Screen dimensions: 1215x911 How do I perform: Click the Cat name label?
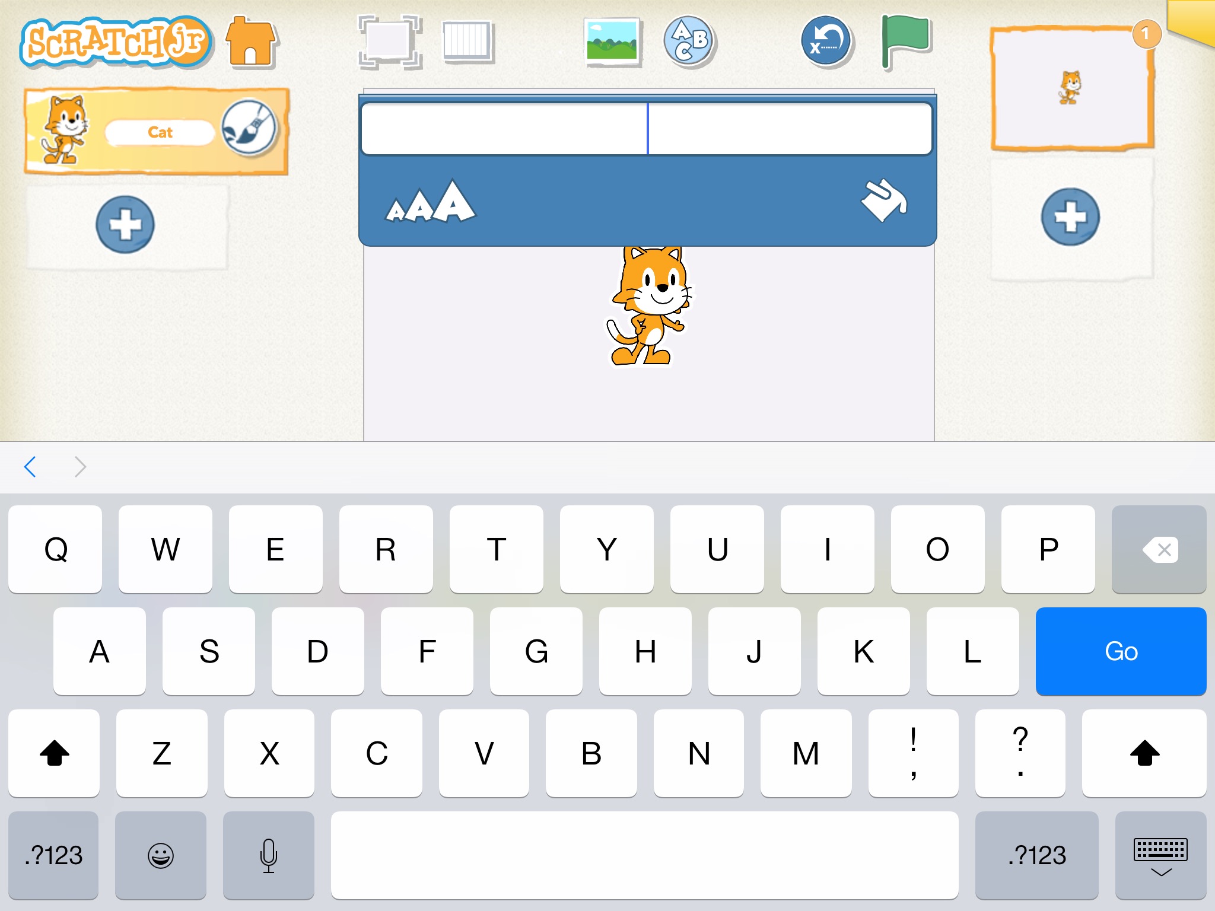(160, 132)
